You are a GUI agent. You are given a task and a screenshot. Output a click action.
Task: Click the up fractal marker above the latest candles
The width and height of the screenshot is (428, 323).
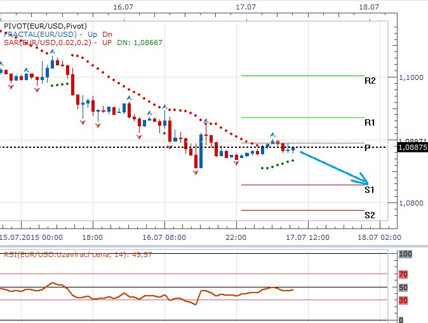[273, 135]
